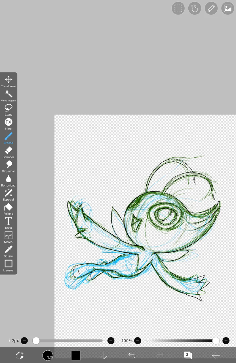The width and height of the screenshot is (236, 363).
Task: Open the Lienzos canvas tool
Action: click(x=9, y=266)
